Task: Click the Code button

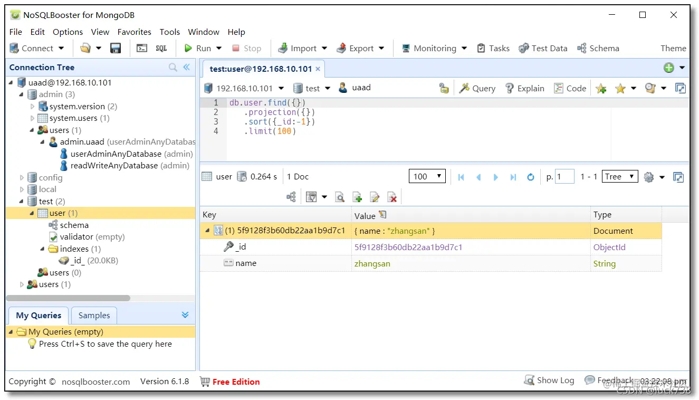Action: (570, 88)
